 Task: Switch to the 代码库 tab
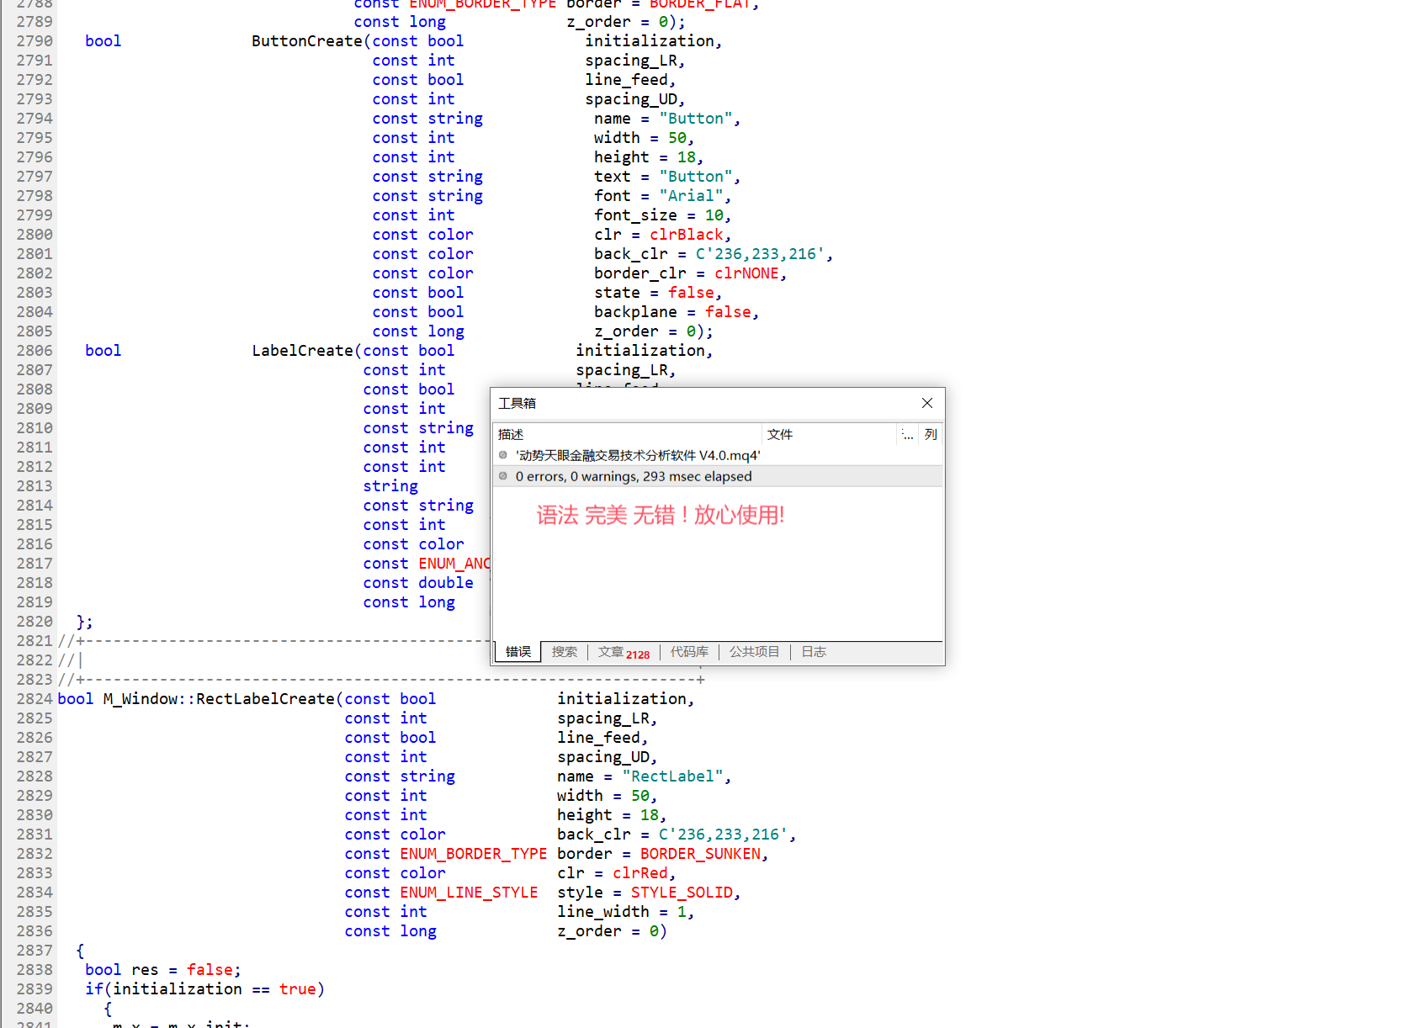688,652
